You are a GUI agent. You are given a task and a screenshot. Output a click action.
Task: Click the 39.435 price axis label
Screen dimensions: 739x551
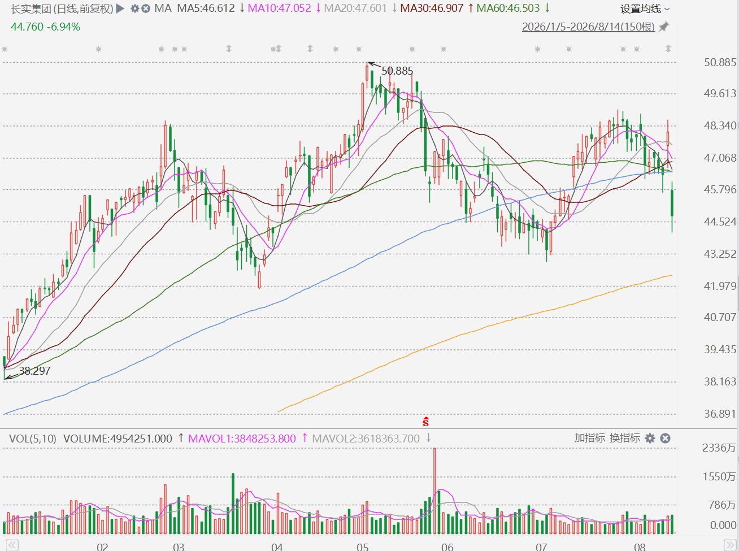720,349
